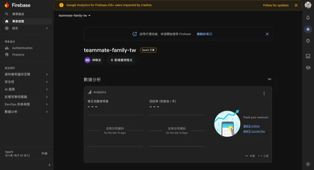The width and height of the screenshot is (314, 170).
Task: Click 搜尋產品 search entry
Action: [x=18, y=14]
